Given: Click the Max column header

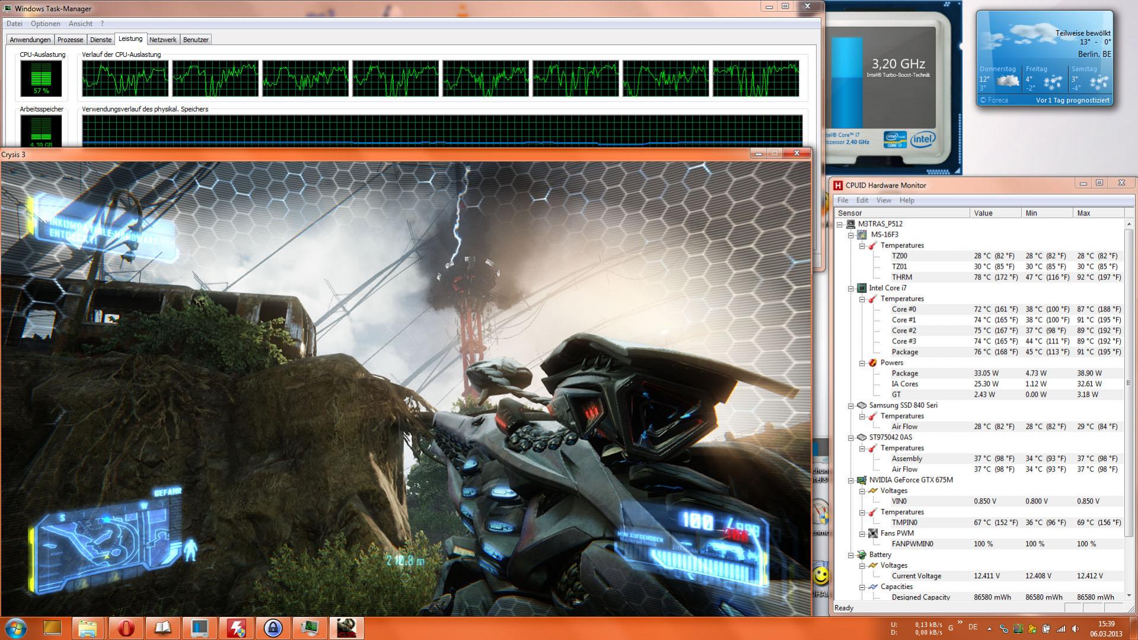Looking at the screenshot, I should tap(1099, 213).
